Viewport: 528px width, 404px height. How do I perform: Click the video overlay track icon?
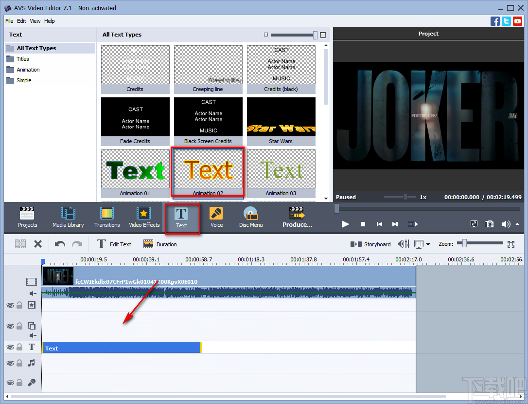(x=31, y=326)
